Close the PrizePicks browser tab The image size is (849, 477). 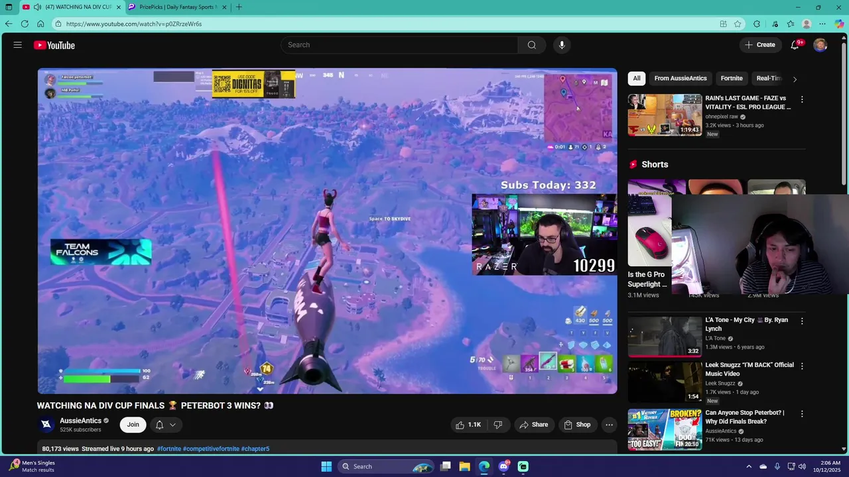click(x=224, y=7)
